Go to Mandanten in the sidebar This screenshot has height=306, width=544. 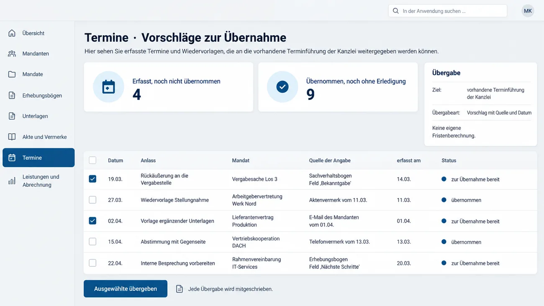pyautogui.click(x=38, y=54)
